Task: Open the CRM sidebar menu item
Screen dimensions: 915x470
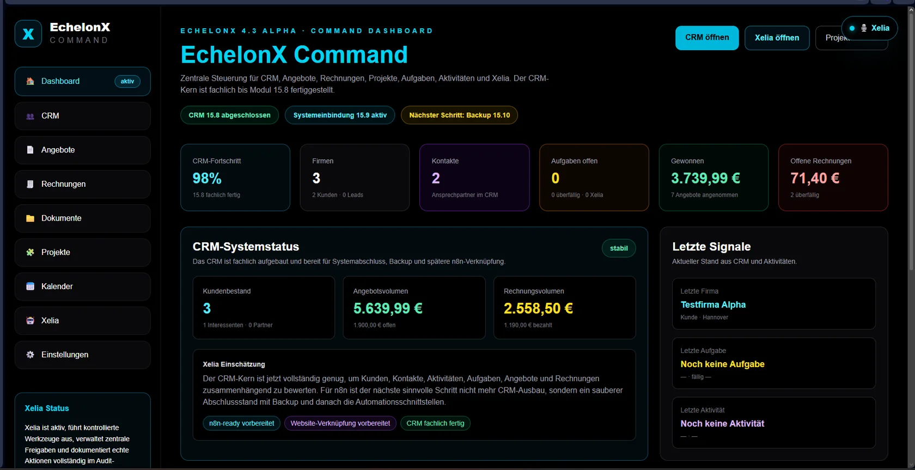Action: tap(83, 116)
